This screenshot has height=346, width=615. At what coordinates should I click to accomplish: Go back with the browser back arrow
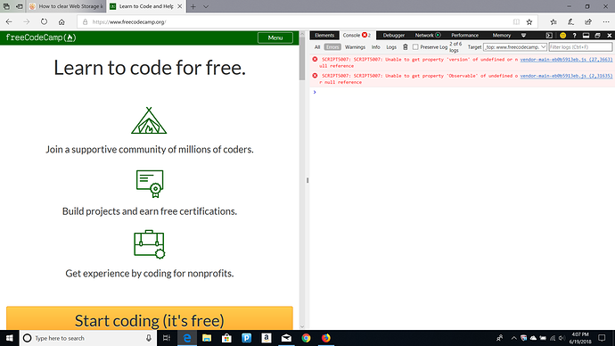[x=9, y=22]
